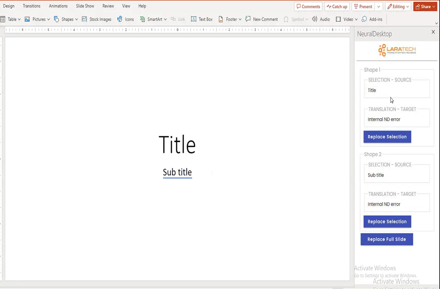Expand the SmartArt dropdown arrow
Screen dimensions: 440x289
(165, 19)
